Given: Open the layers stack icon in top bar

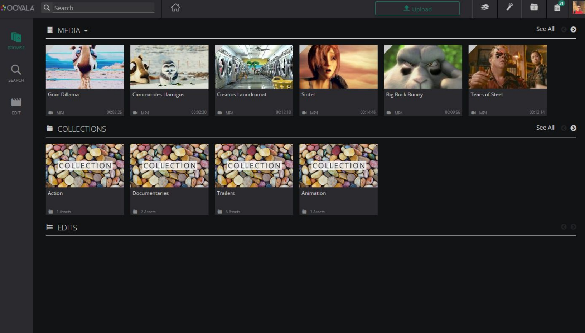Looking at the screenshot, I should point(485,7).
